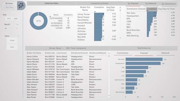This screenshot has height=101, width=180.
Task: Select the Open status filter
Action: 12,47
